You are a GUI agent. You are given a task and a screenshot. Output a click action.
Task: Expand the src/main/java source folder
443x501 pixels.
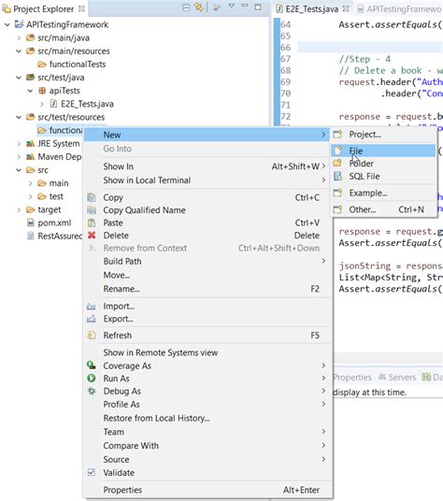[19, 38]
